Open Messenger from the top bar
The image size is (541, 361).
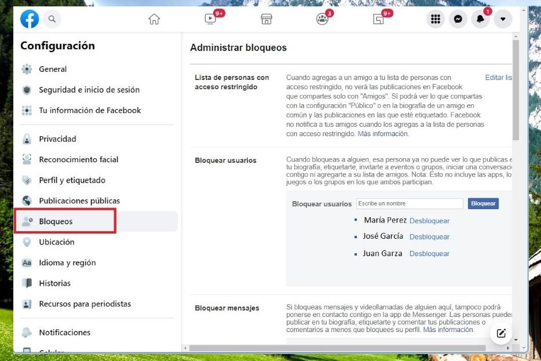(458, 19)
